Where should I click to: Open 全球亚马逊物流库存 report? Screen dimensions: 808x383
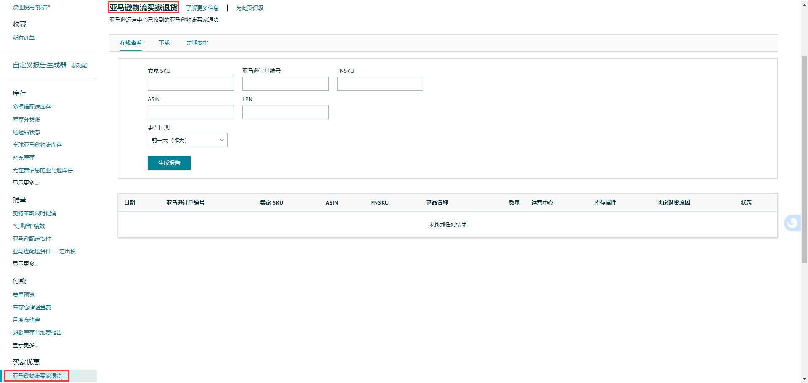click(x=37, y=145)
